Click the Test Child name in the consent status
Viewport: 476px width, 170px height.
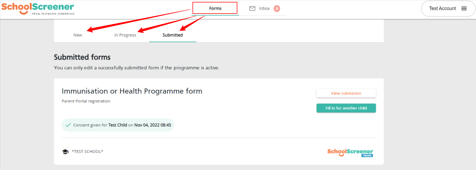coord(117,125)
